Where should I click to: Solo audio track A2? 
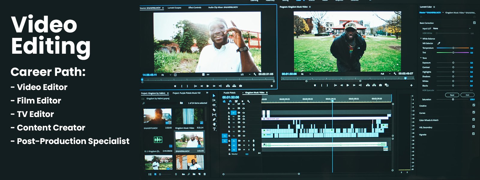pyautogui.click(x=249, y=145)
